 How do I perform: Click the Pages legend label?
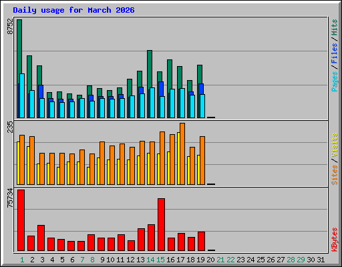334,81
